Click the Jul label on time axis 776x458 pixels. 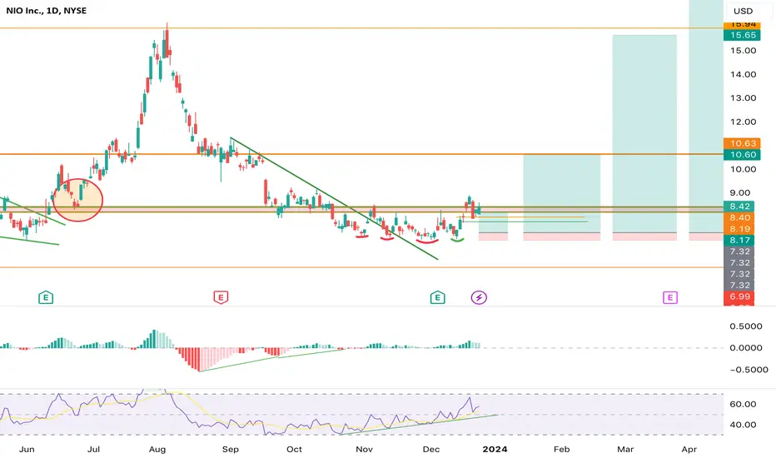click(x=93, y=450)
